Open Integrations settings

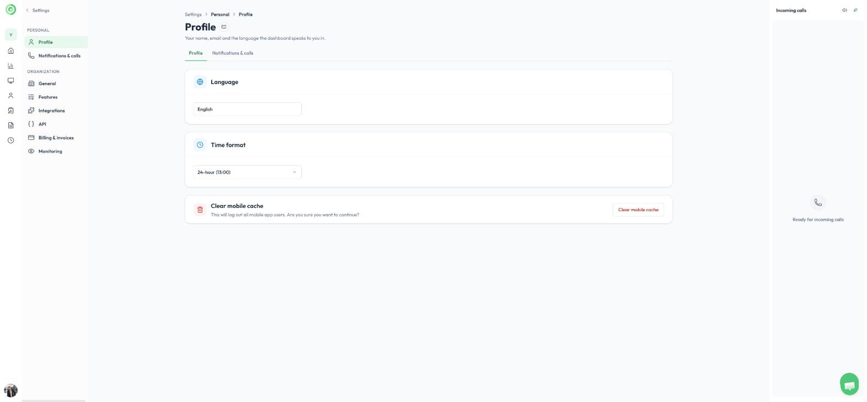tap(56, 111)
